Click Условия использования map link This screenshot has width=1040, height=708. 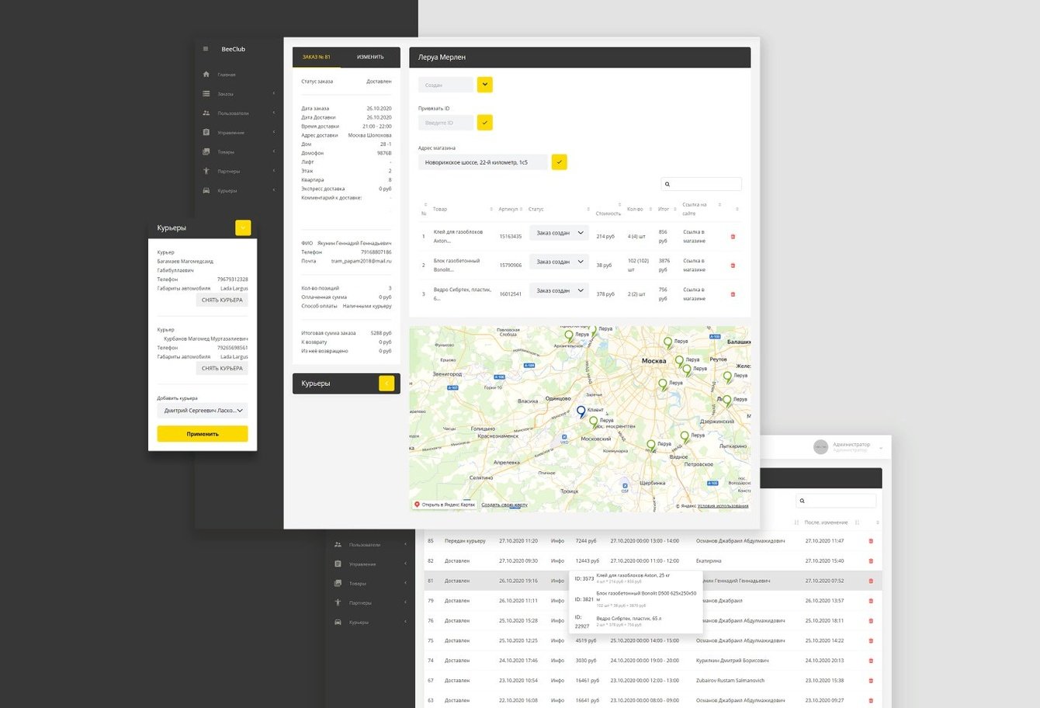tap(723, 506)
